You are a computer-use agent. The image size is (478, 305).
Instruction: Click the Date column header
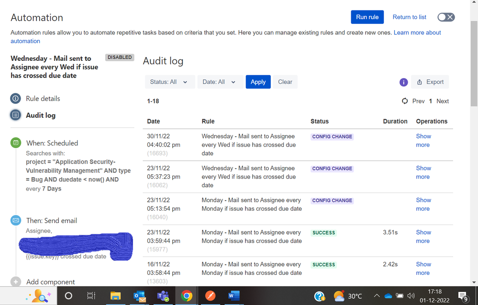(153, 121)
